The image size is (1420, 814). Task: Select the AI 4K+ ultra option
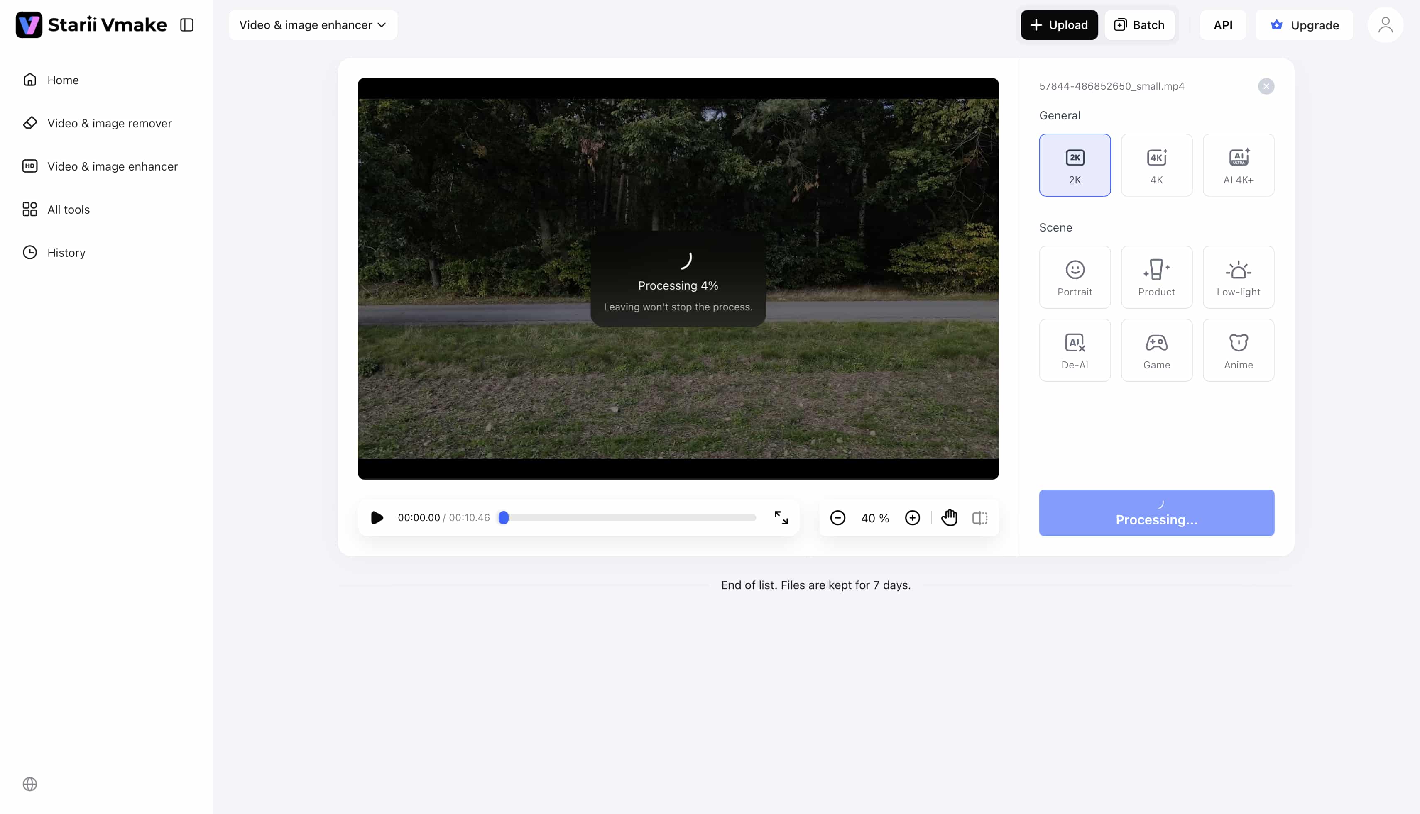click(x=1238, y=165)
